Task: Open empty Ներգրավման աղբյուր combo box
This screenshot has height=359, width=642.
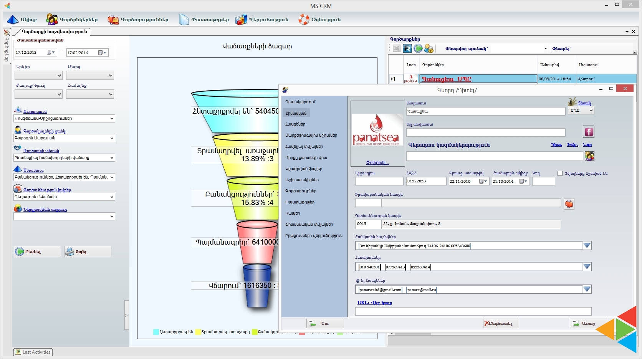Action: (64, 217)
